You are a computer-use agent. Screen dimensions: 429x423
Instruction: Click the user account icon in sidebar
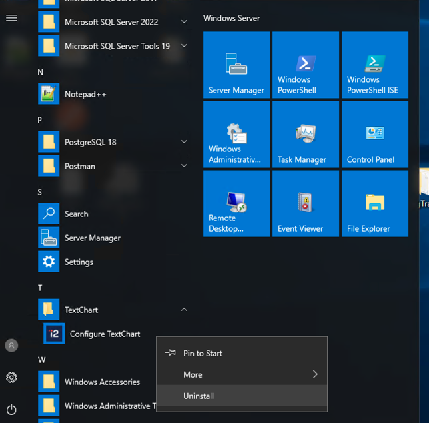click(x=11, y=346)
